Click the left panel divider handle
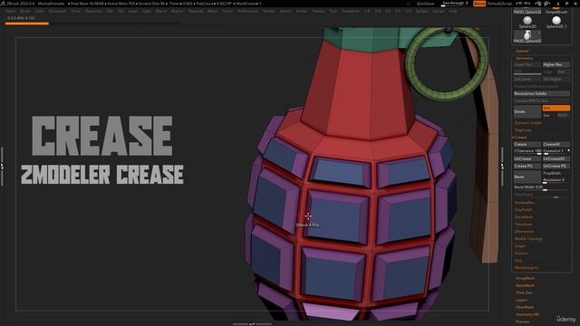 pyautogui.click(x=2, y=167)
